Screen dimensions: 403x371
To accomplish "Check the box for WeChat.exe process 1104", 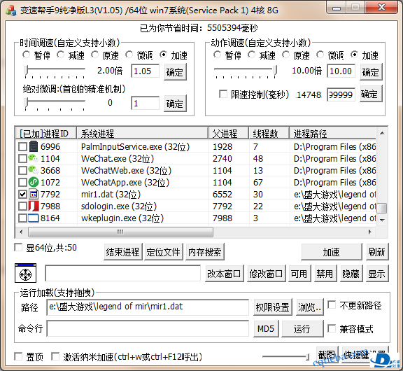I will 22,159.
